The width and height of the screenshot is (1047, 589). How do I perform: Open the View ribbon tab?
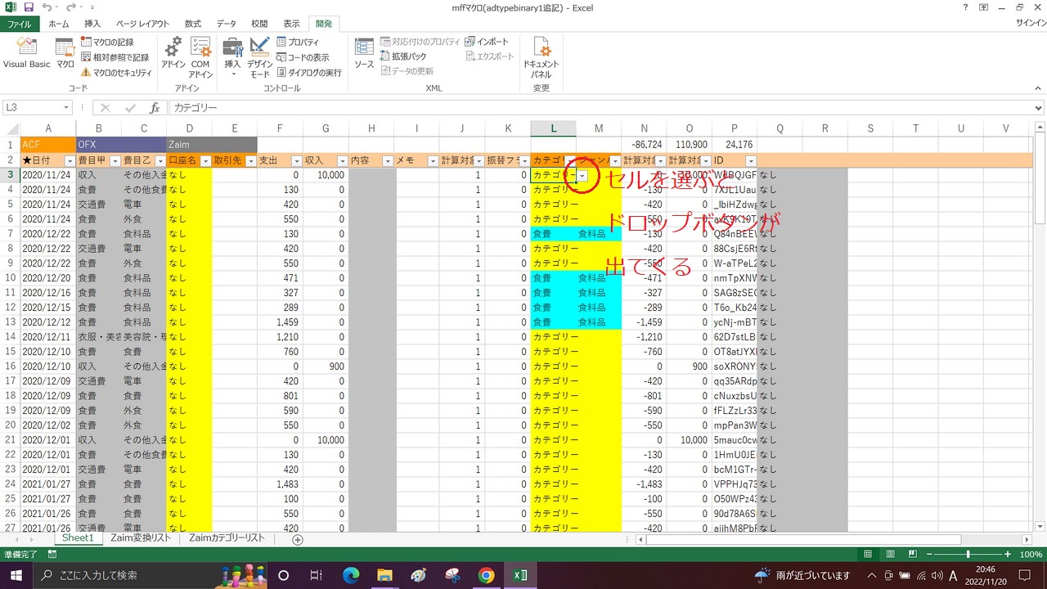pyautogui.click(x=292, y=25)
